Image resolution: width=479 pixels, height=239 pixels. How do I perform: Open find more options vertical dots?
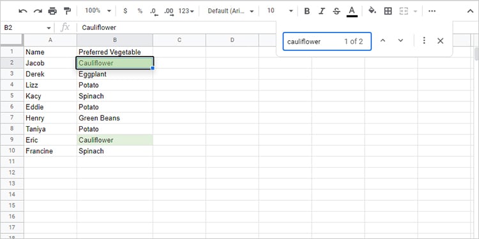point(424,41)
